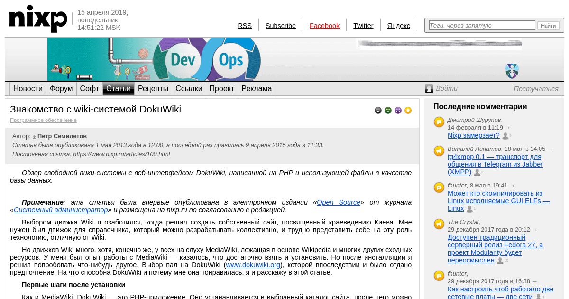The image size is (569, 299).
Task: Click the Яндекс link
Action: (x=399, y=26)
